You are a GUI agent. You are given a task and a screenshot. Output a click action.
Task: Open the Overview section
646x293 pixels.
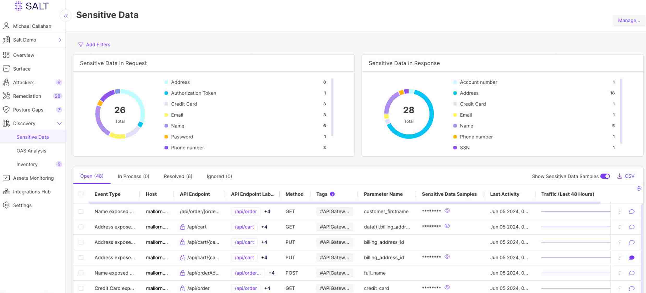click(24, 55)
